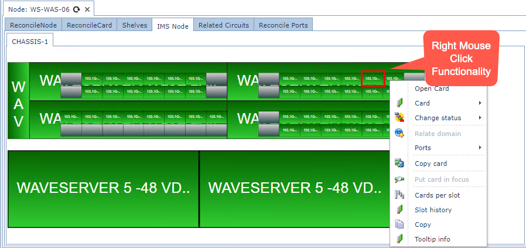Screen dimensions: 526x248
Task: Expand the Change status submenu arrow
Action: [x=480, y=118]
